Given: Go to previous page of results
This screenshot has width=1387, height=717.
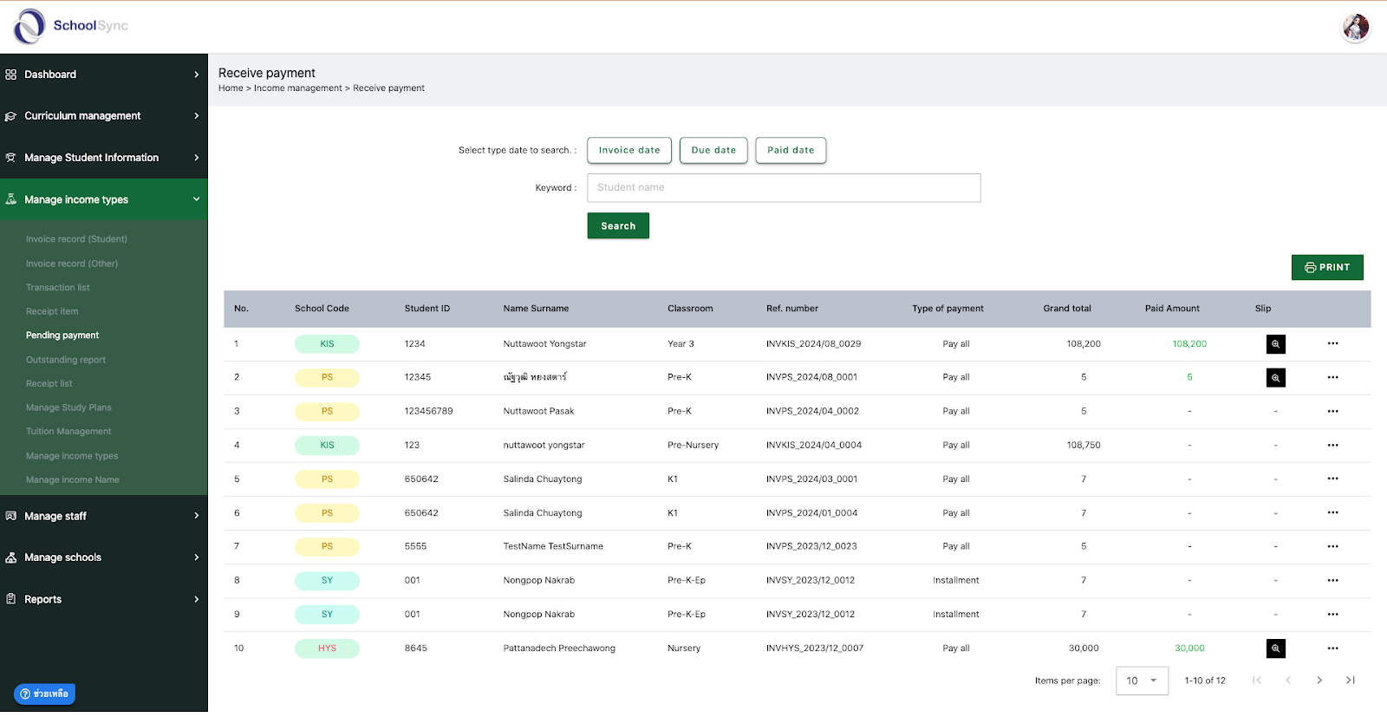Looking at the screenshot, I should click(x=1288, y=681).
